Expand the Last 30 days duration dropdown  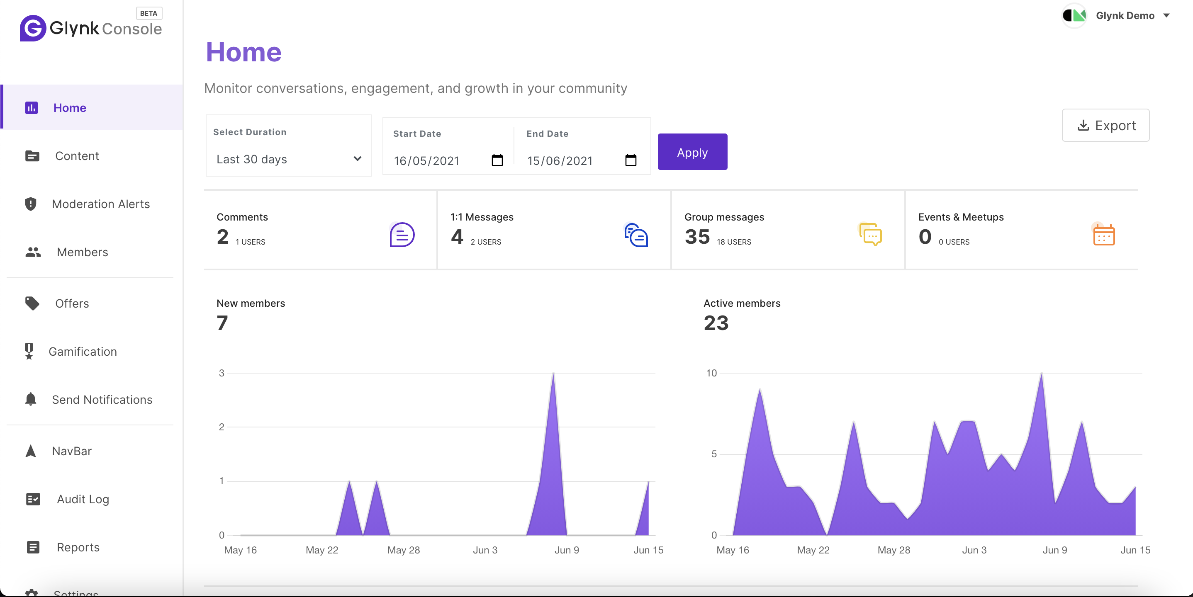coord(288,159)
